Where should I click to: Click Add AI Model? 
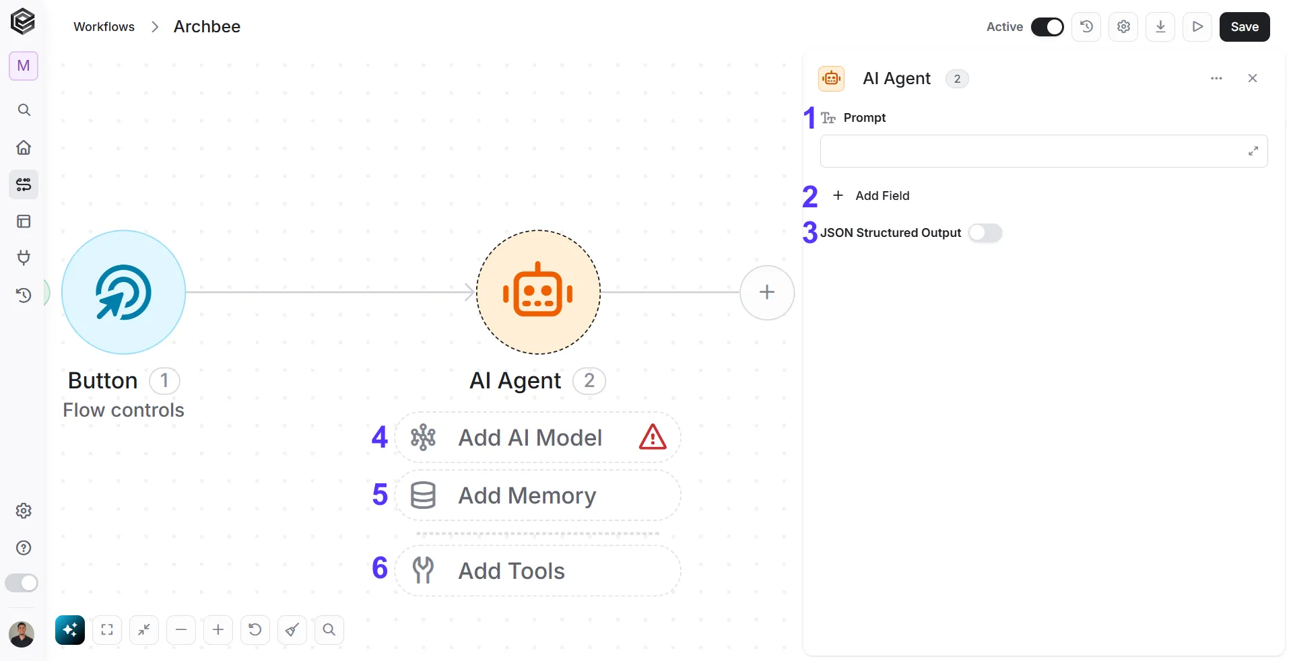pos(537,438)
